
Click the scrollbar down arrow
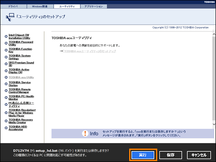[214, 124]
